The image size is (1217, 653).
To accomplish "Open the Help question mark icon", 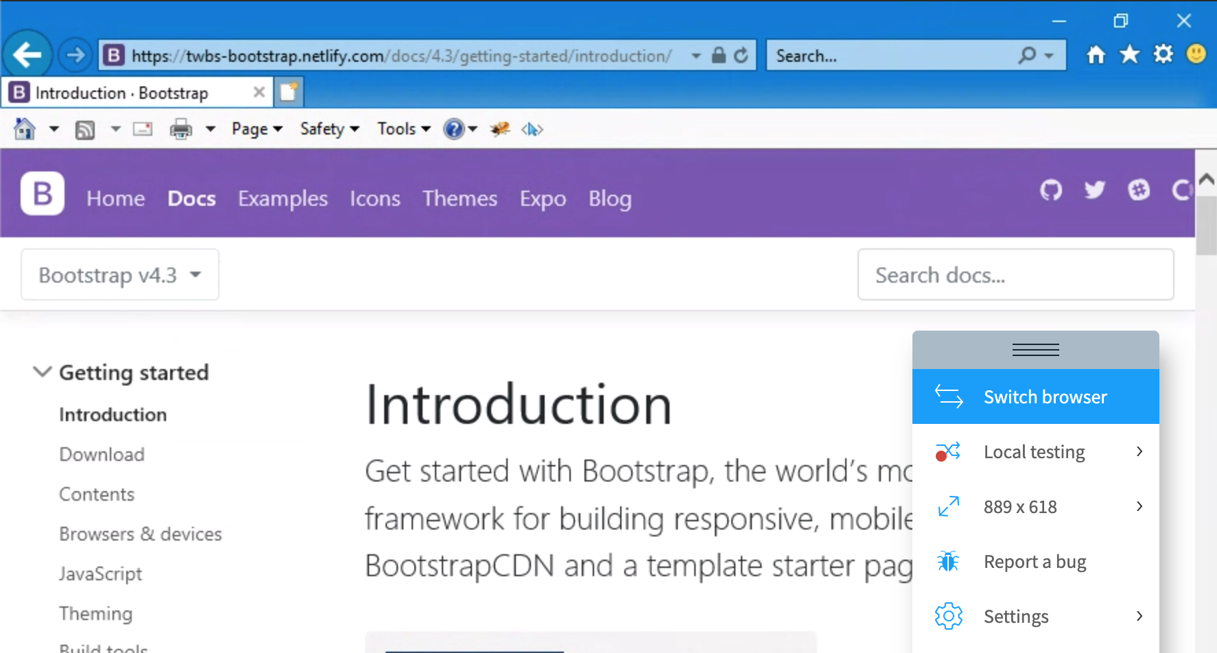I will (453, 129).
